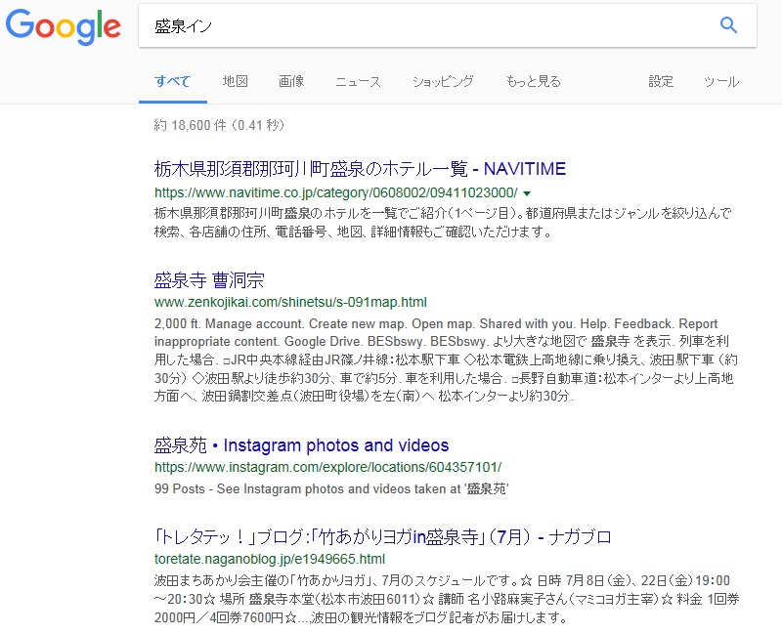Open the トレタテッ！ブログ 竹あかりヨガ result

(382, 537)
